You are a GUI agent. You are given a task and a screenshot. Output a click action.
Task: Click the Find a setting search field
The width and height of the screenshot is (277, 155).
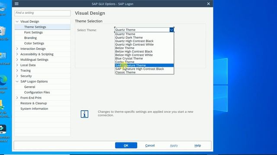click(x=42, y=13)
